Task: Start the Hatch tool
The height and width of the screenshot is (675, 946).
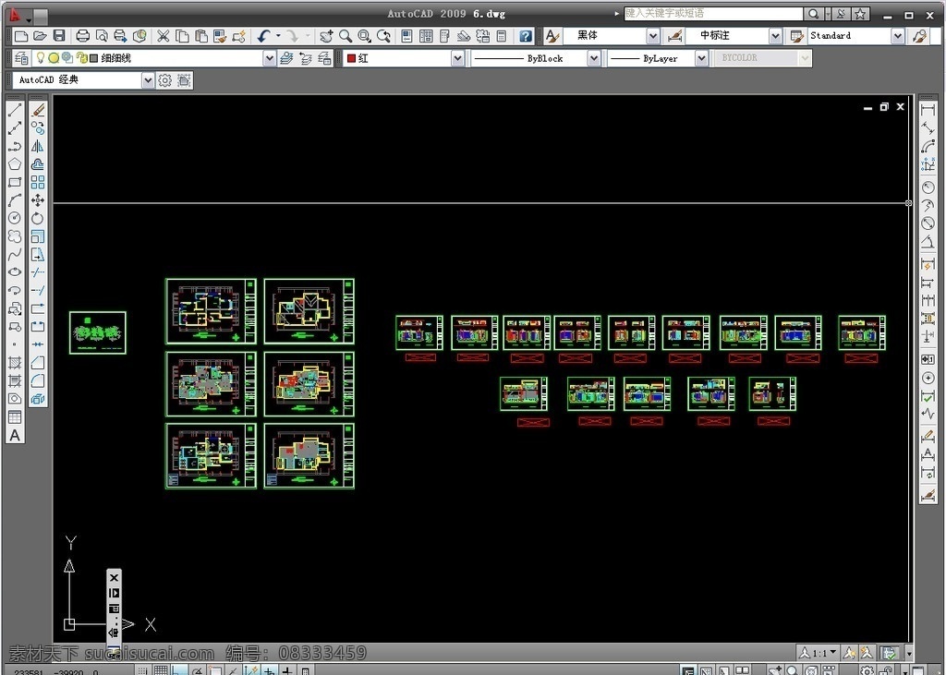Action: [15, 363]
